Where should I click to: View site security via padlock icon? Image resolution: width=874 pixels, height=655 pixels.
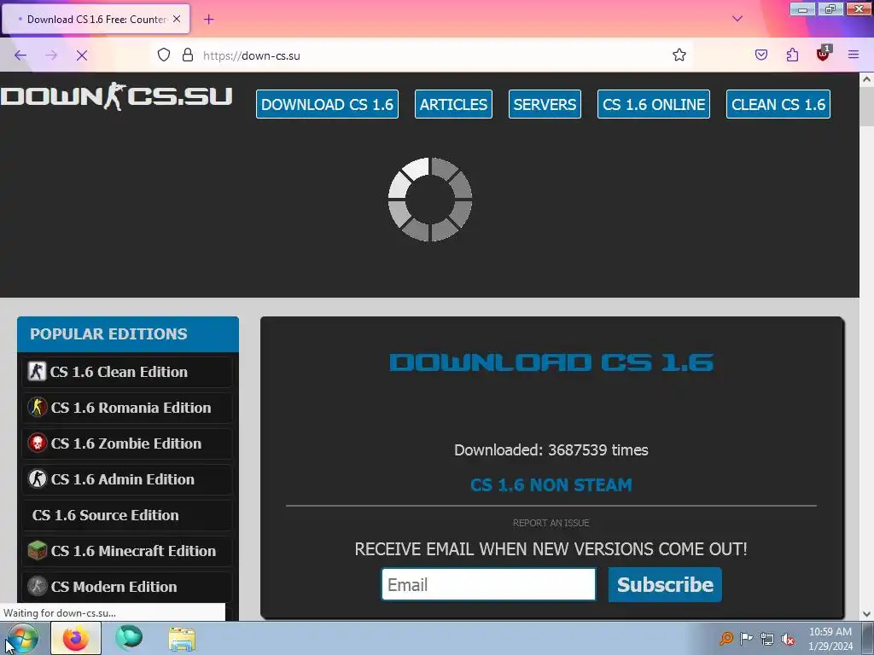click(x=188, y=55)
